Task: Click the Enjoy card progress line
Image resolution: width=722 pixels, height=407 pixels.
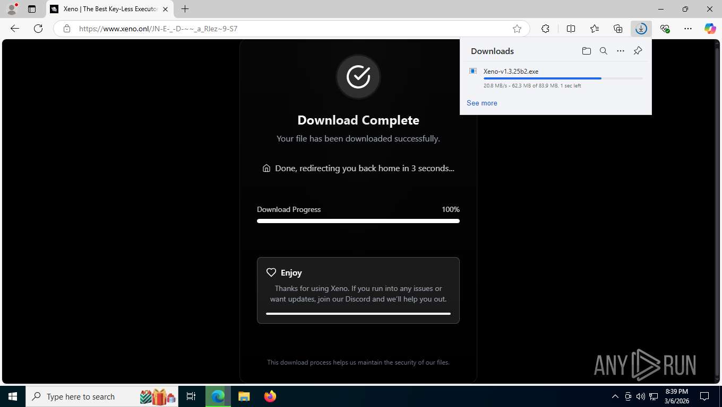Action: point(358,314)
